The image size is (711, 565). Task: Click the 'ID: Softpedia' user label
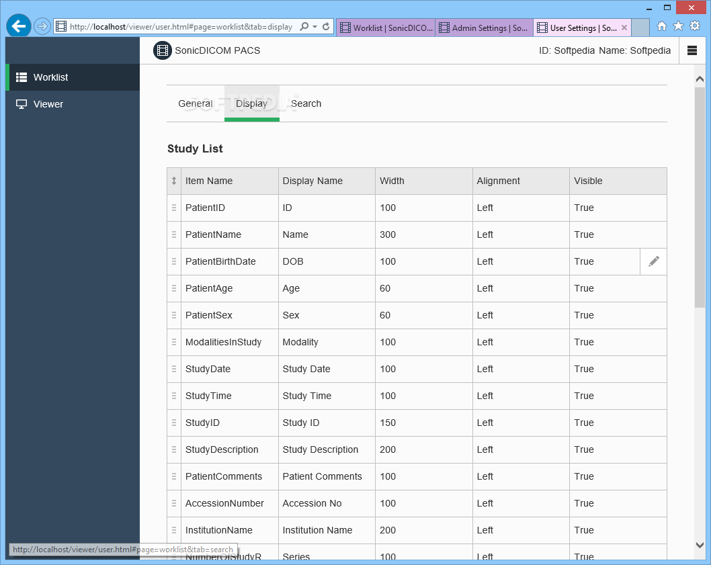click(x=567, y=50)
